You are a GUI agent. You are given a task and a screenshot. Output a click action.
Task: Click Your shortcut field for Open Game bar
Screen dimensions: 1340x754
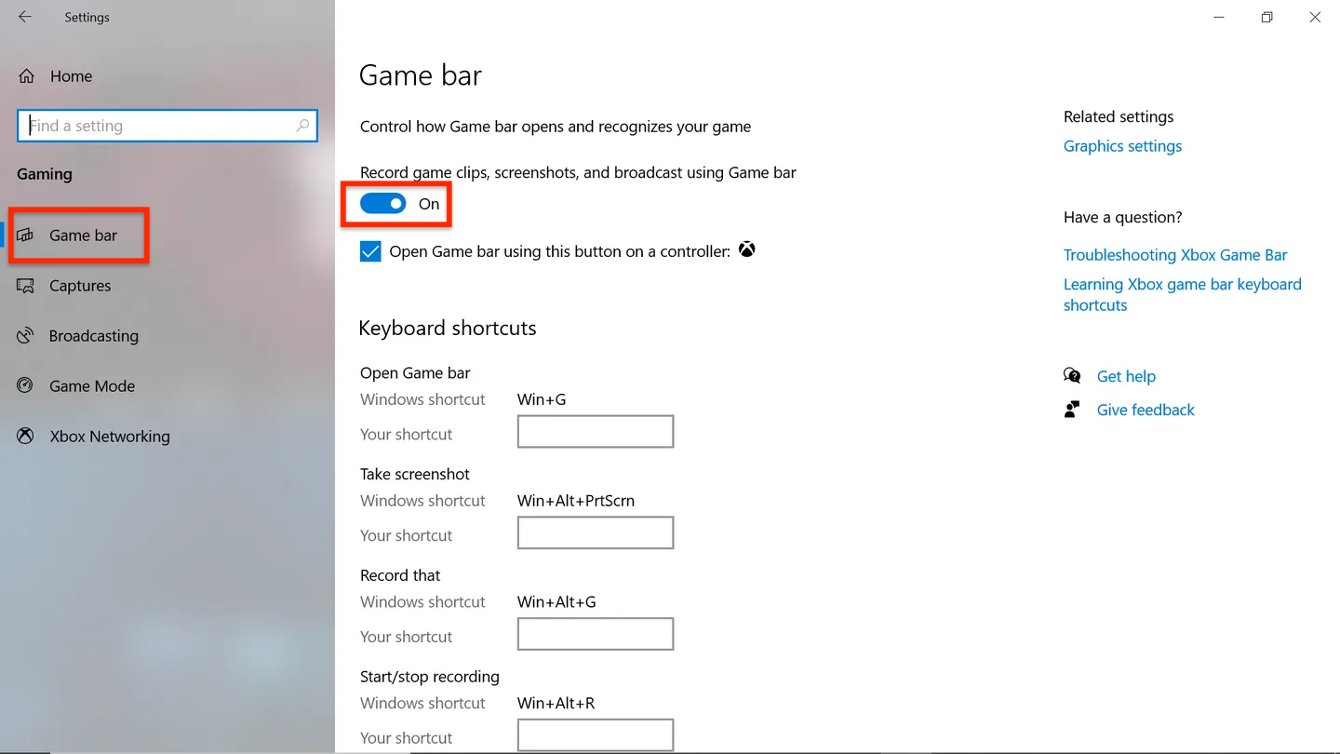pyautogui.click(x=596, y=432)
